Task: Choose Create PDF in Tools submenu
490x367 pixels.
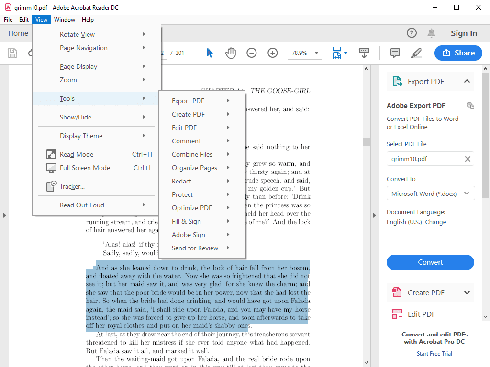Action: click(x=202, y=114)
